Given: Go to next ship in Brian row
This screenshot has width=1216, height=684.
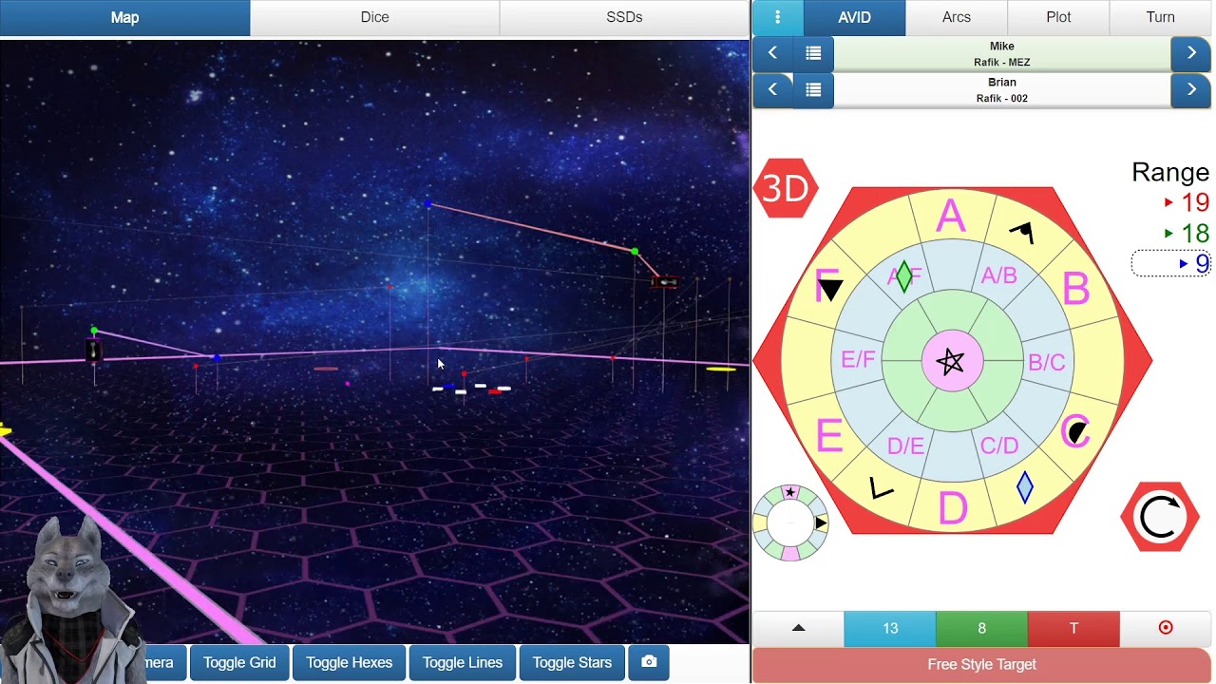Looking at the screenshot, I should (x=1191, y=89).
